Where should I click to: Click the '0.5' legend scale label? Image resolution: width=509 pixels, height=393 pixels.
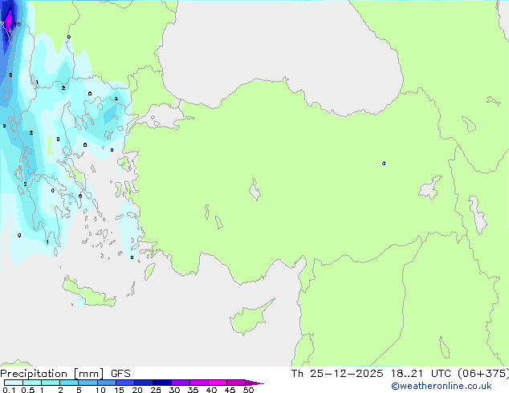click(x=28, y=390)
